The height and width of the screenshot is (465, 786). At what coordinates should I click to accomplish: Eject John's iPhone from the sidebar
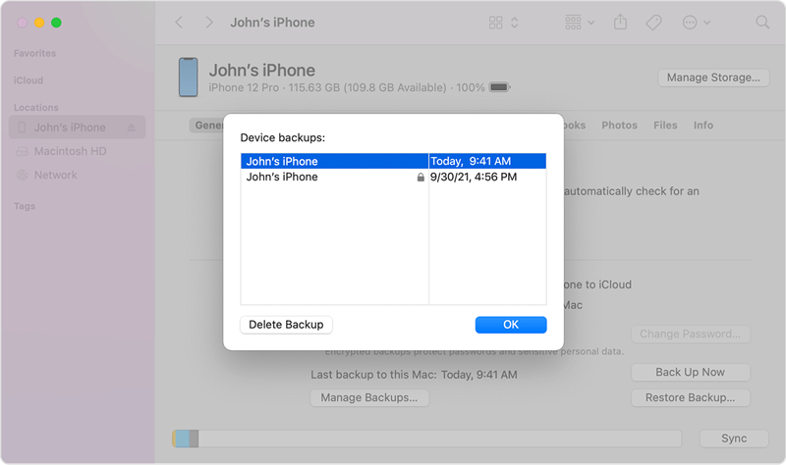(132, 128)
